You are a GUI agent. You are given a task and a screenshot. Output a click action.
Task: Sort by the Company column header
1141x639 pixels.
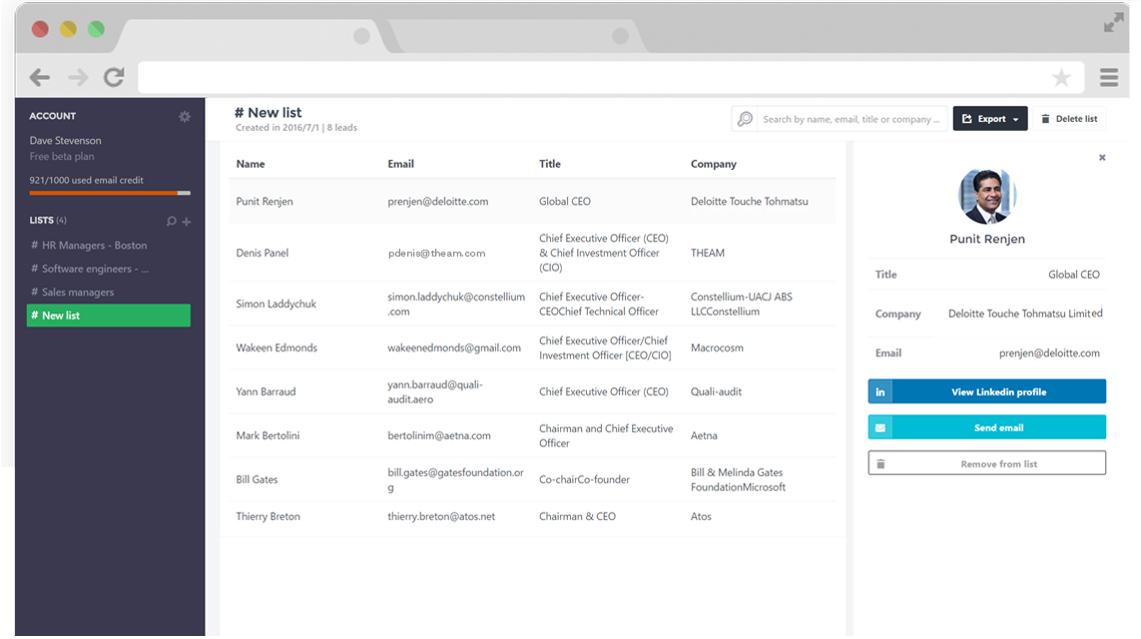click(713, 164)
